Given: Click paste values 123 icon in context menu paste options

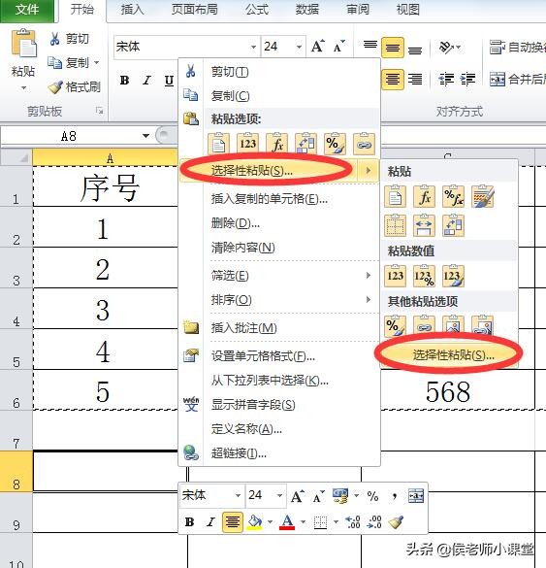Looking at the screenshot, I should point(248,144).
